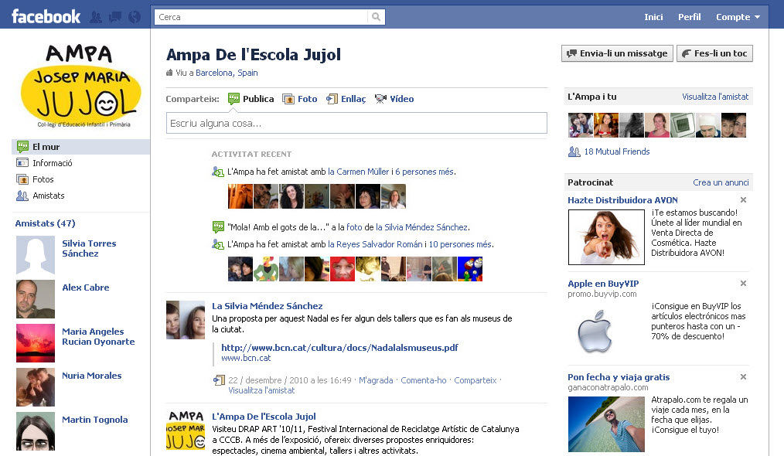Choose the Vídeo share option

coord(380,99)
